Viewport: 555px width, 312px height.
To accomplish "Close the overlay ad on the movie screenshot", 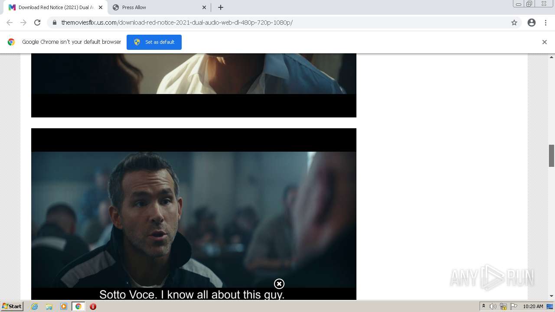I will pos(279,284).
